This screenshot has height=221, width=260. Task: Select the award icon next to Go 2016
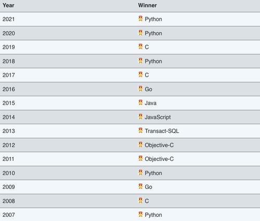coord(140,89)
